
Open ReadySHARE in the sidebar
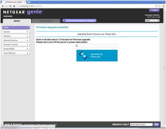pos(16,49)
